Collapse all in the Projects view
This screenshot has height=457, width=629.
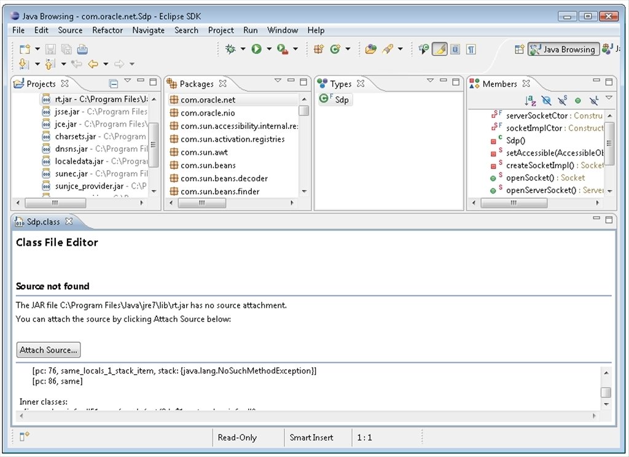(114, 84)
